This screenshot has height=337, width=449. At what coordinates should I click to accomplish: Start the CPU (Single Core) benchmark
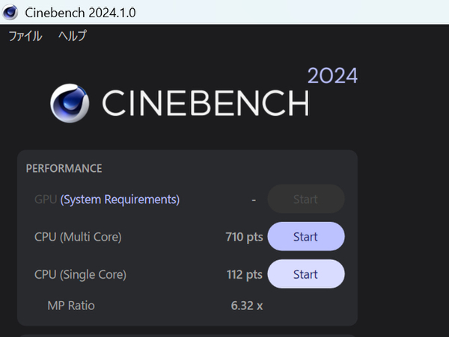point(306,274)
